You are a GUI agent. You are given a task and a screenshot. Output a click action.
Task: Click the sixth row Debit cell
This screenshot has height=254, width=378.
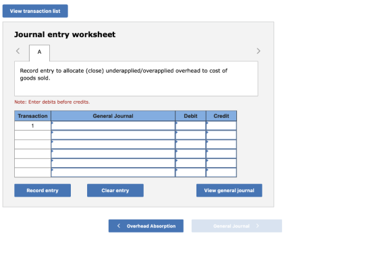(x=190, y=172)
